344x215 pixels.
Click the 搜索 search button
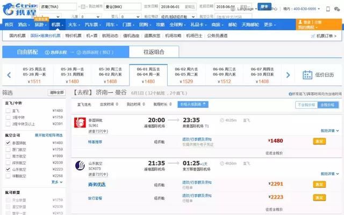[x=264, y=7]
